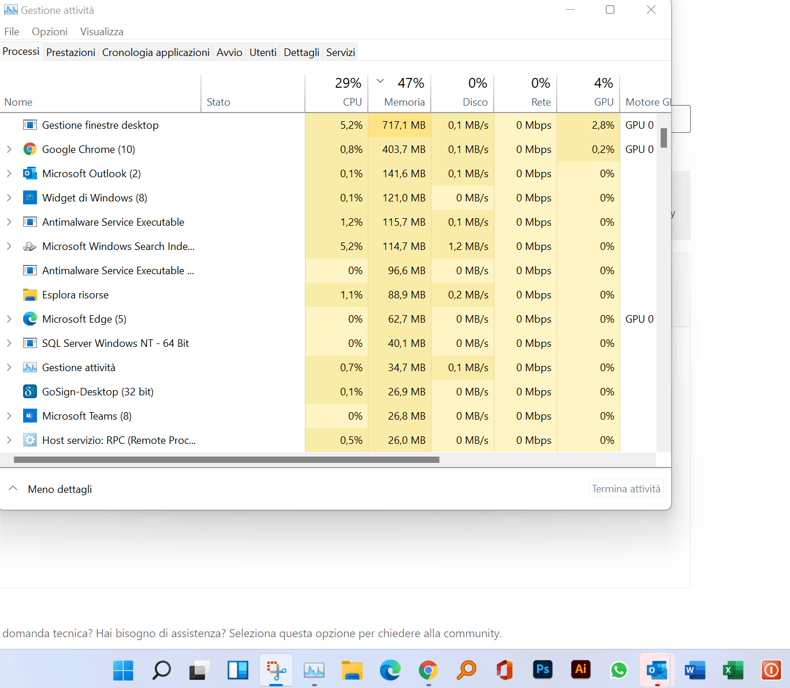
Task: Open Widgets from the taskbar
Action: point(237,670)
